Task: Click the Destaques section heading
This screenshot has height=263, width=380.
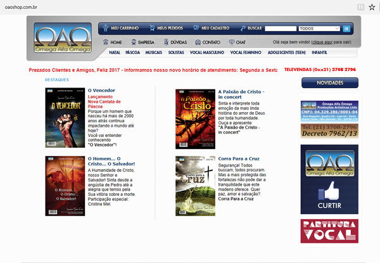Action: coord(57,80)
